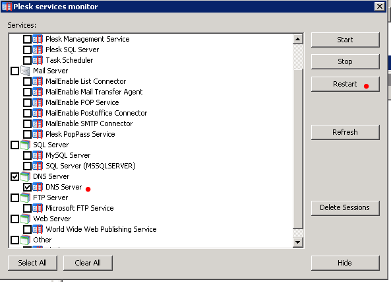The image size is (391, 282).
Task: Check the MailEnable Mail Transfer Agent checkbox
Action: [27, 92]
